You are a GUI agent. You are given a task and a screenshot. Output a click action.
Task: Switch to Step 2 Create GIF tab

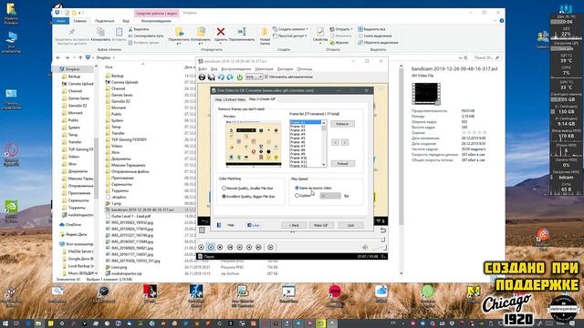pyautogui.click(x=262, y=99)
